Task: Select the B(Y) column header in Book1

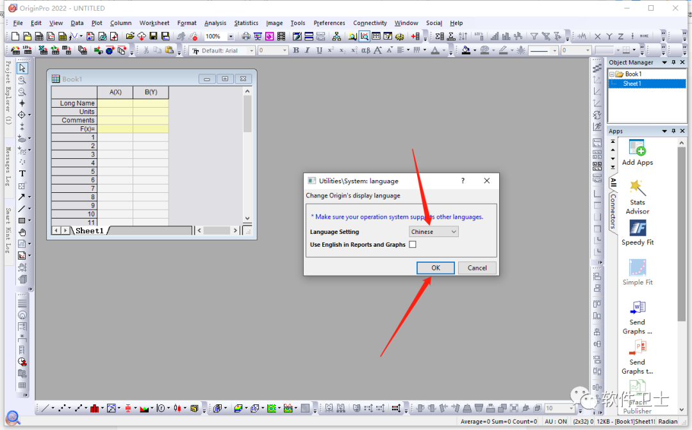Action: pos(151,92)
